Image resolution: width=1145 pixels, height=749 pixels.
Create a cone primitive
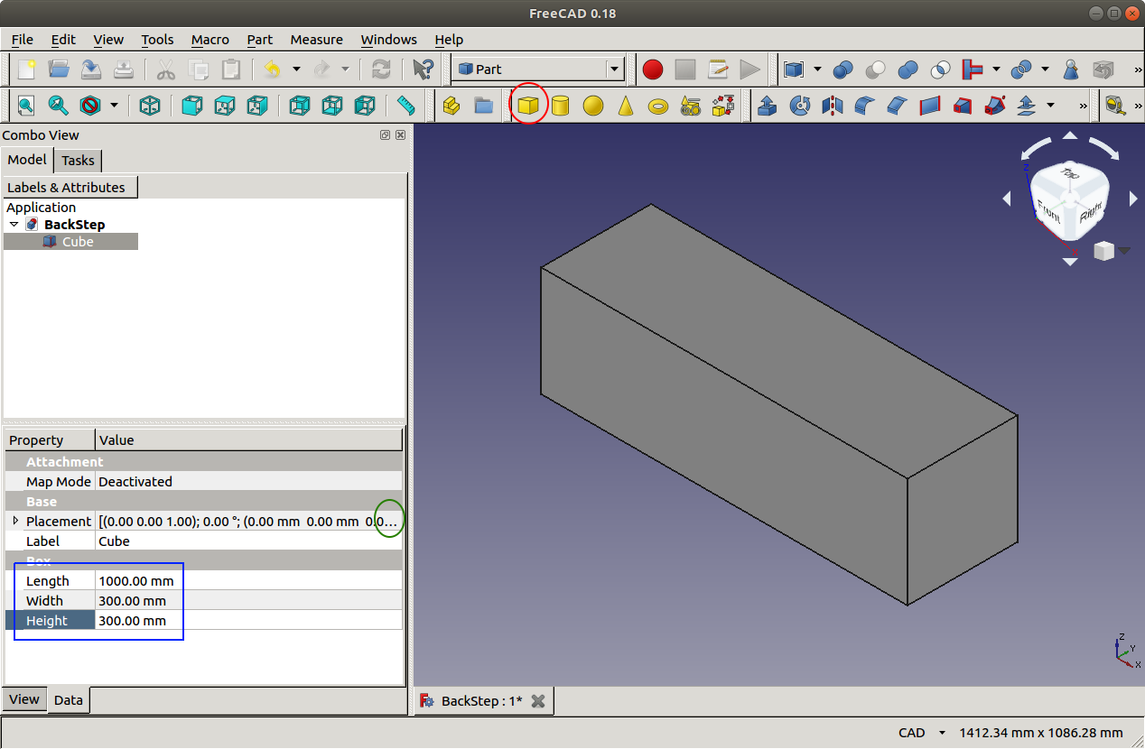(626, 106)
